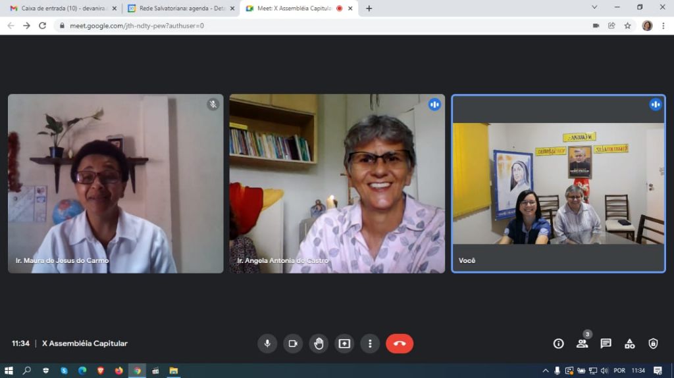Bookmark this page with star icon
This screenshot has height=378, width=674.
pyautogui.click(x=627, y=26)
